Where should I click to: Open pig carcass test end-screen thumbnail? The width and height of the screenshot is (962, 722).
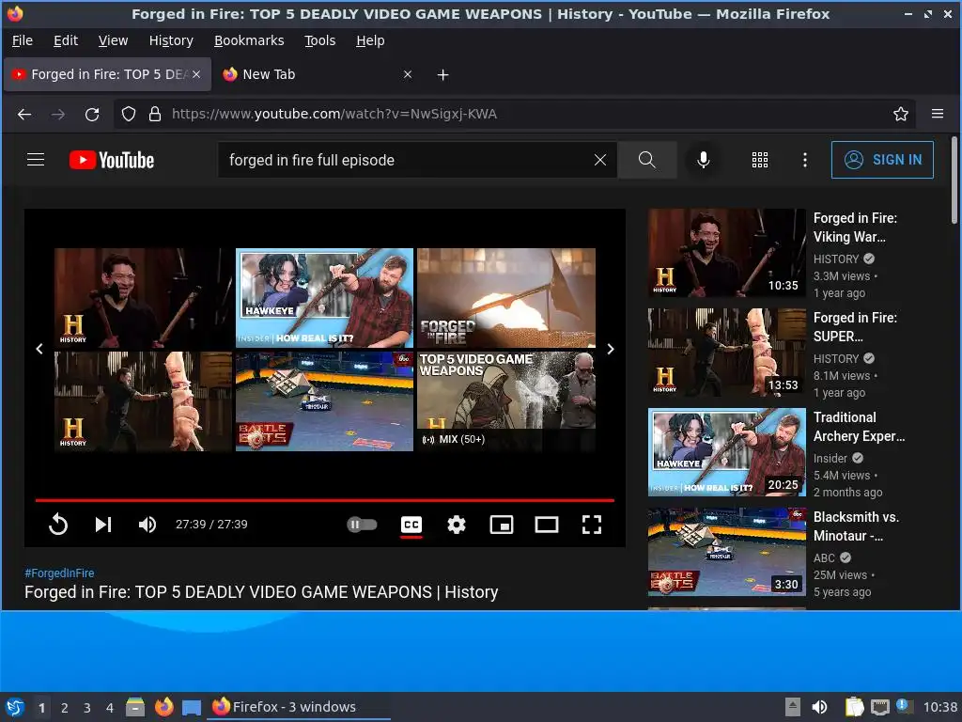coord(143,401)
